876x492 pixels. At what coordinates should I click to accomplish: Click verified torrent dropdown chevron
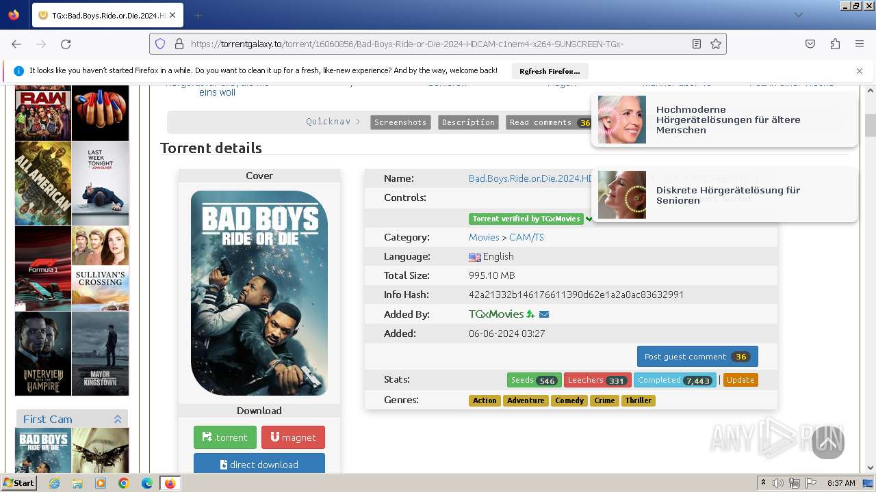tap(589, 219)
